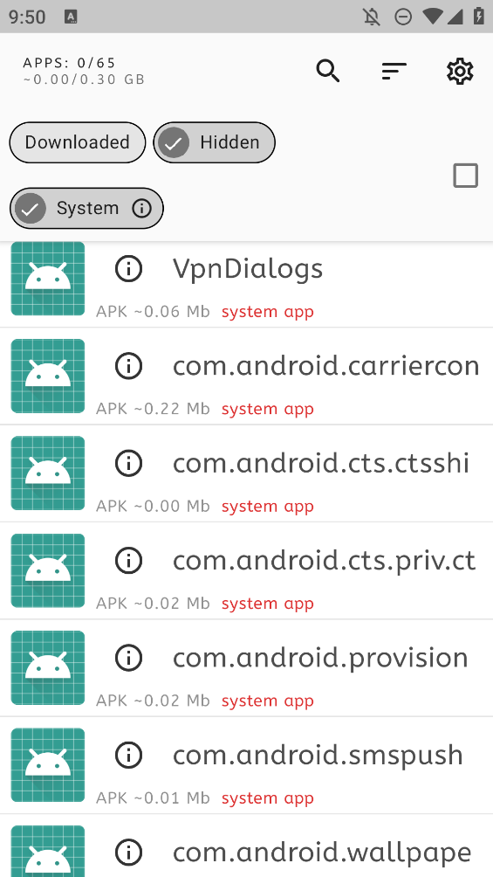Toggle the Hidden filter chip
Image resolution: width=493 pixels, height=877 pixels.
(x=214, y=142)
